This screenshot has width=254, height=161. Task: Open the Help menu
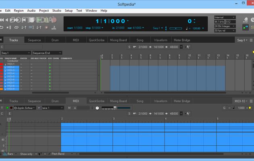coord(104,11)
